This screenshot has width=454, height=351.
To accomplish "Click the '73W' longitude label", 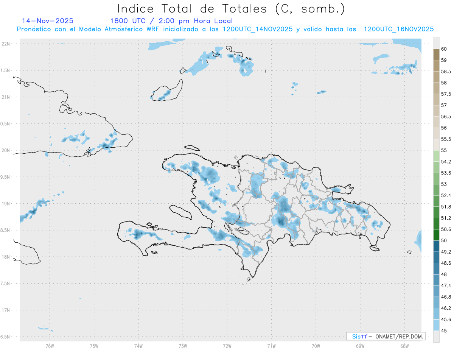I will coord(183,346).
